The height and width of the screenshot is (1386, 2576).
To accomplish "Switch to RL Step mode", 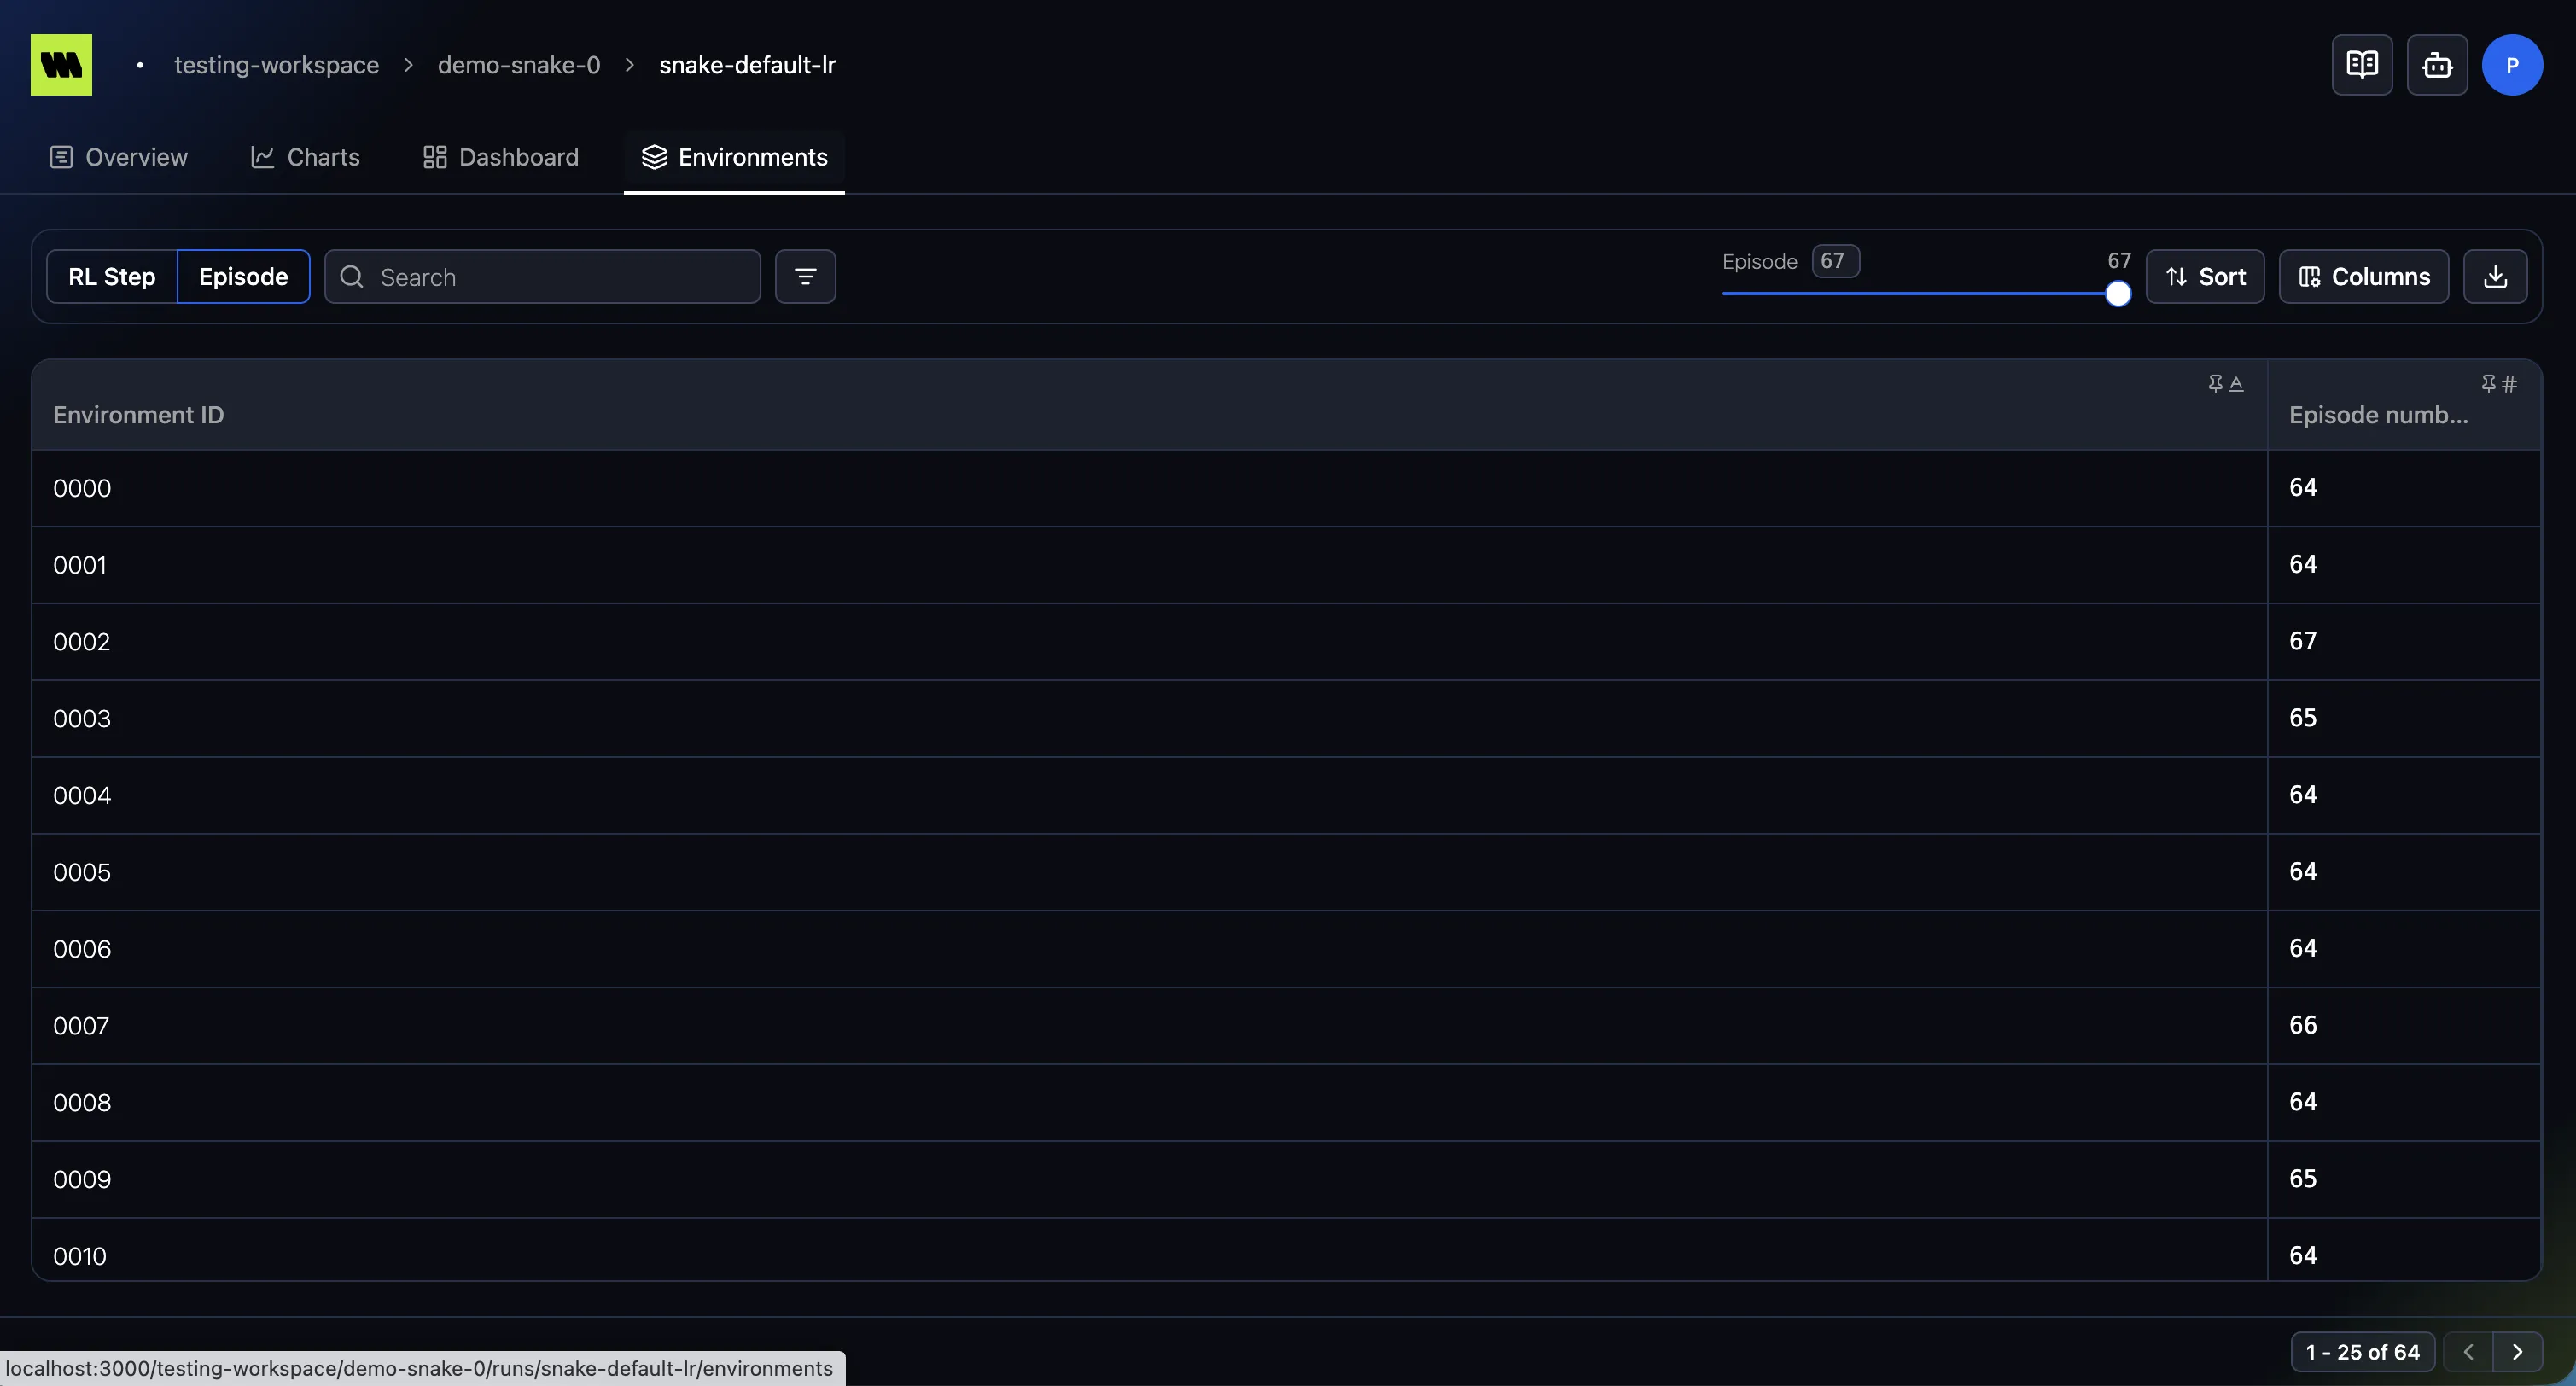I will pos(112,277).
